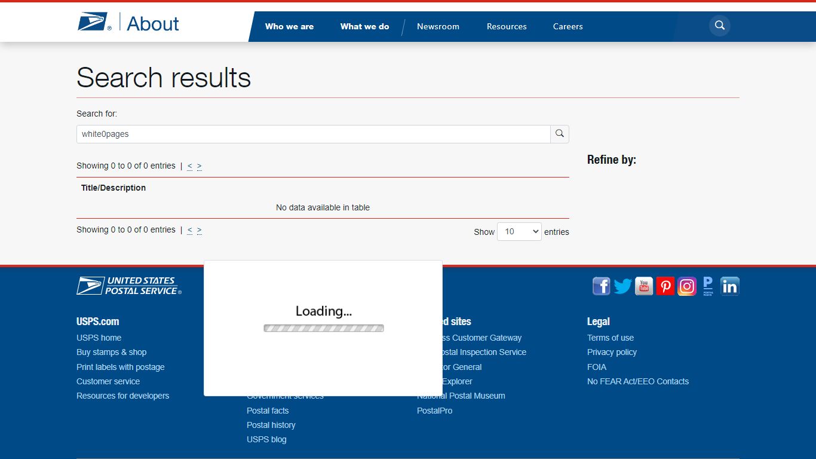Click the United States Postal Service footer logo
This screenshot has width=816, height=459.
tap(129, 286)
